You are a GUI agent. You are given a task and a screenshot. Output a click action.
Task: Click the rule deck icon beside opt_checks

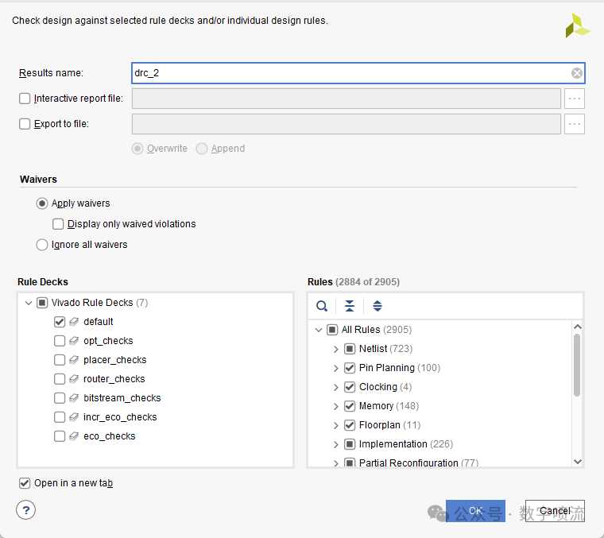(72, 341)
